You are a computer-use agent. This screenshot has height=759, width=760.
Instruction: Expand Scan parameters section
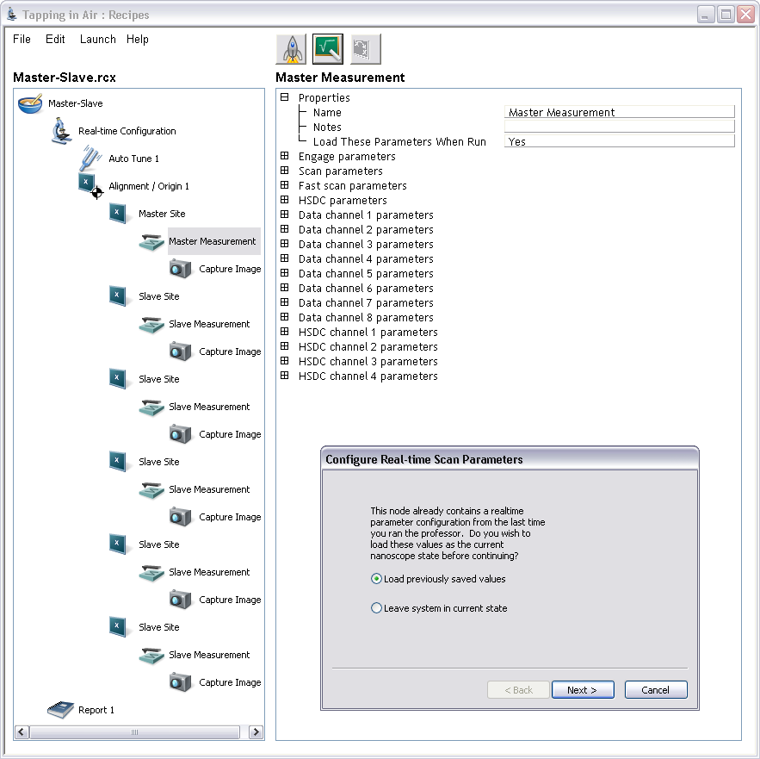point(284,171)
